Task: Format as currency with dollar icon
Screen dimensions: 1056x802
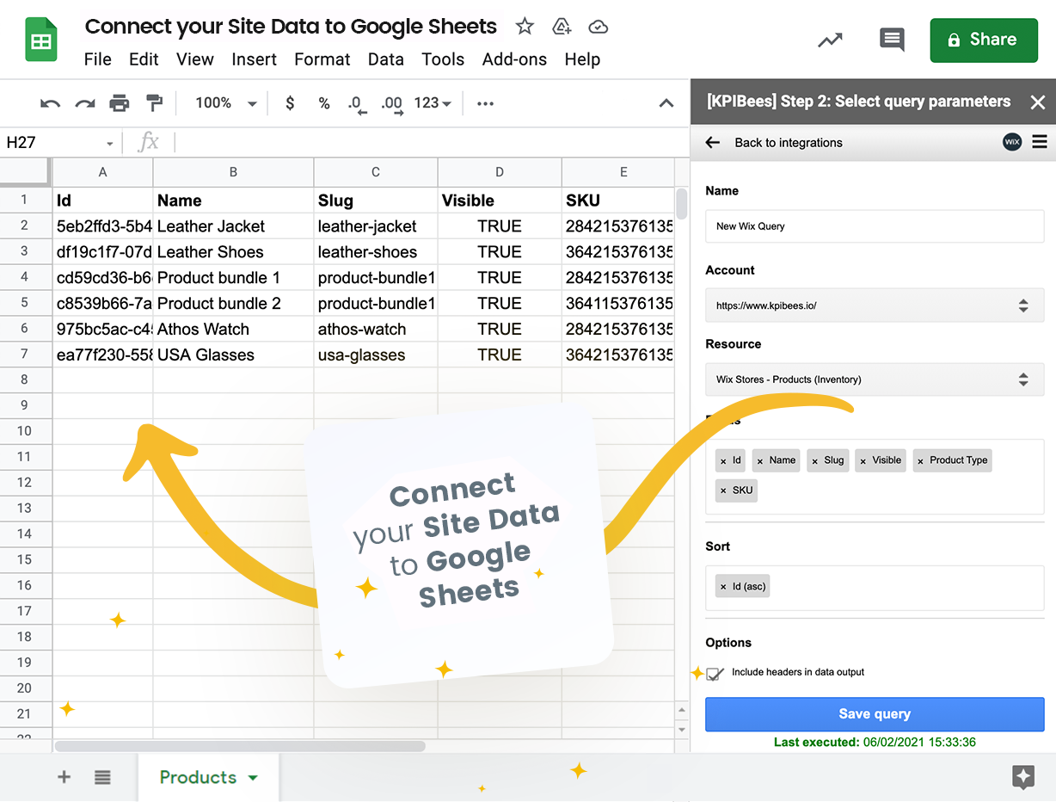Action: [290, 103]
